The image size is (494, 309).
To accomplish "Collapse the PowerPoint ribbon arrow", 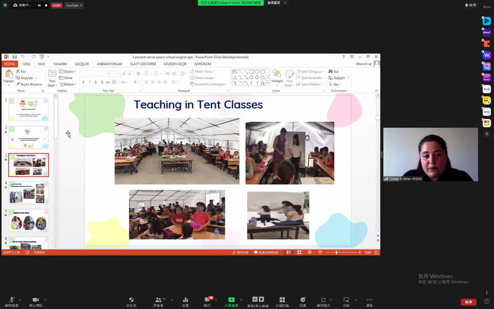I will pos(376,91).
